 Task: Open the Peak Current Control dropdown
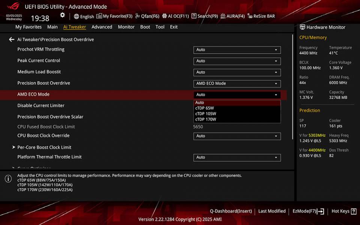click(237, 61)
